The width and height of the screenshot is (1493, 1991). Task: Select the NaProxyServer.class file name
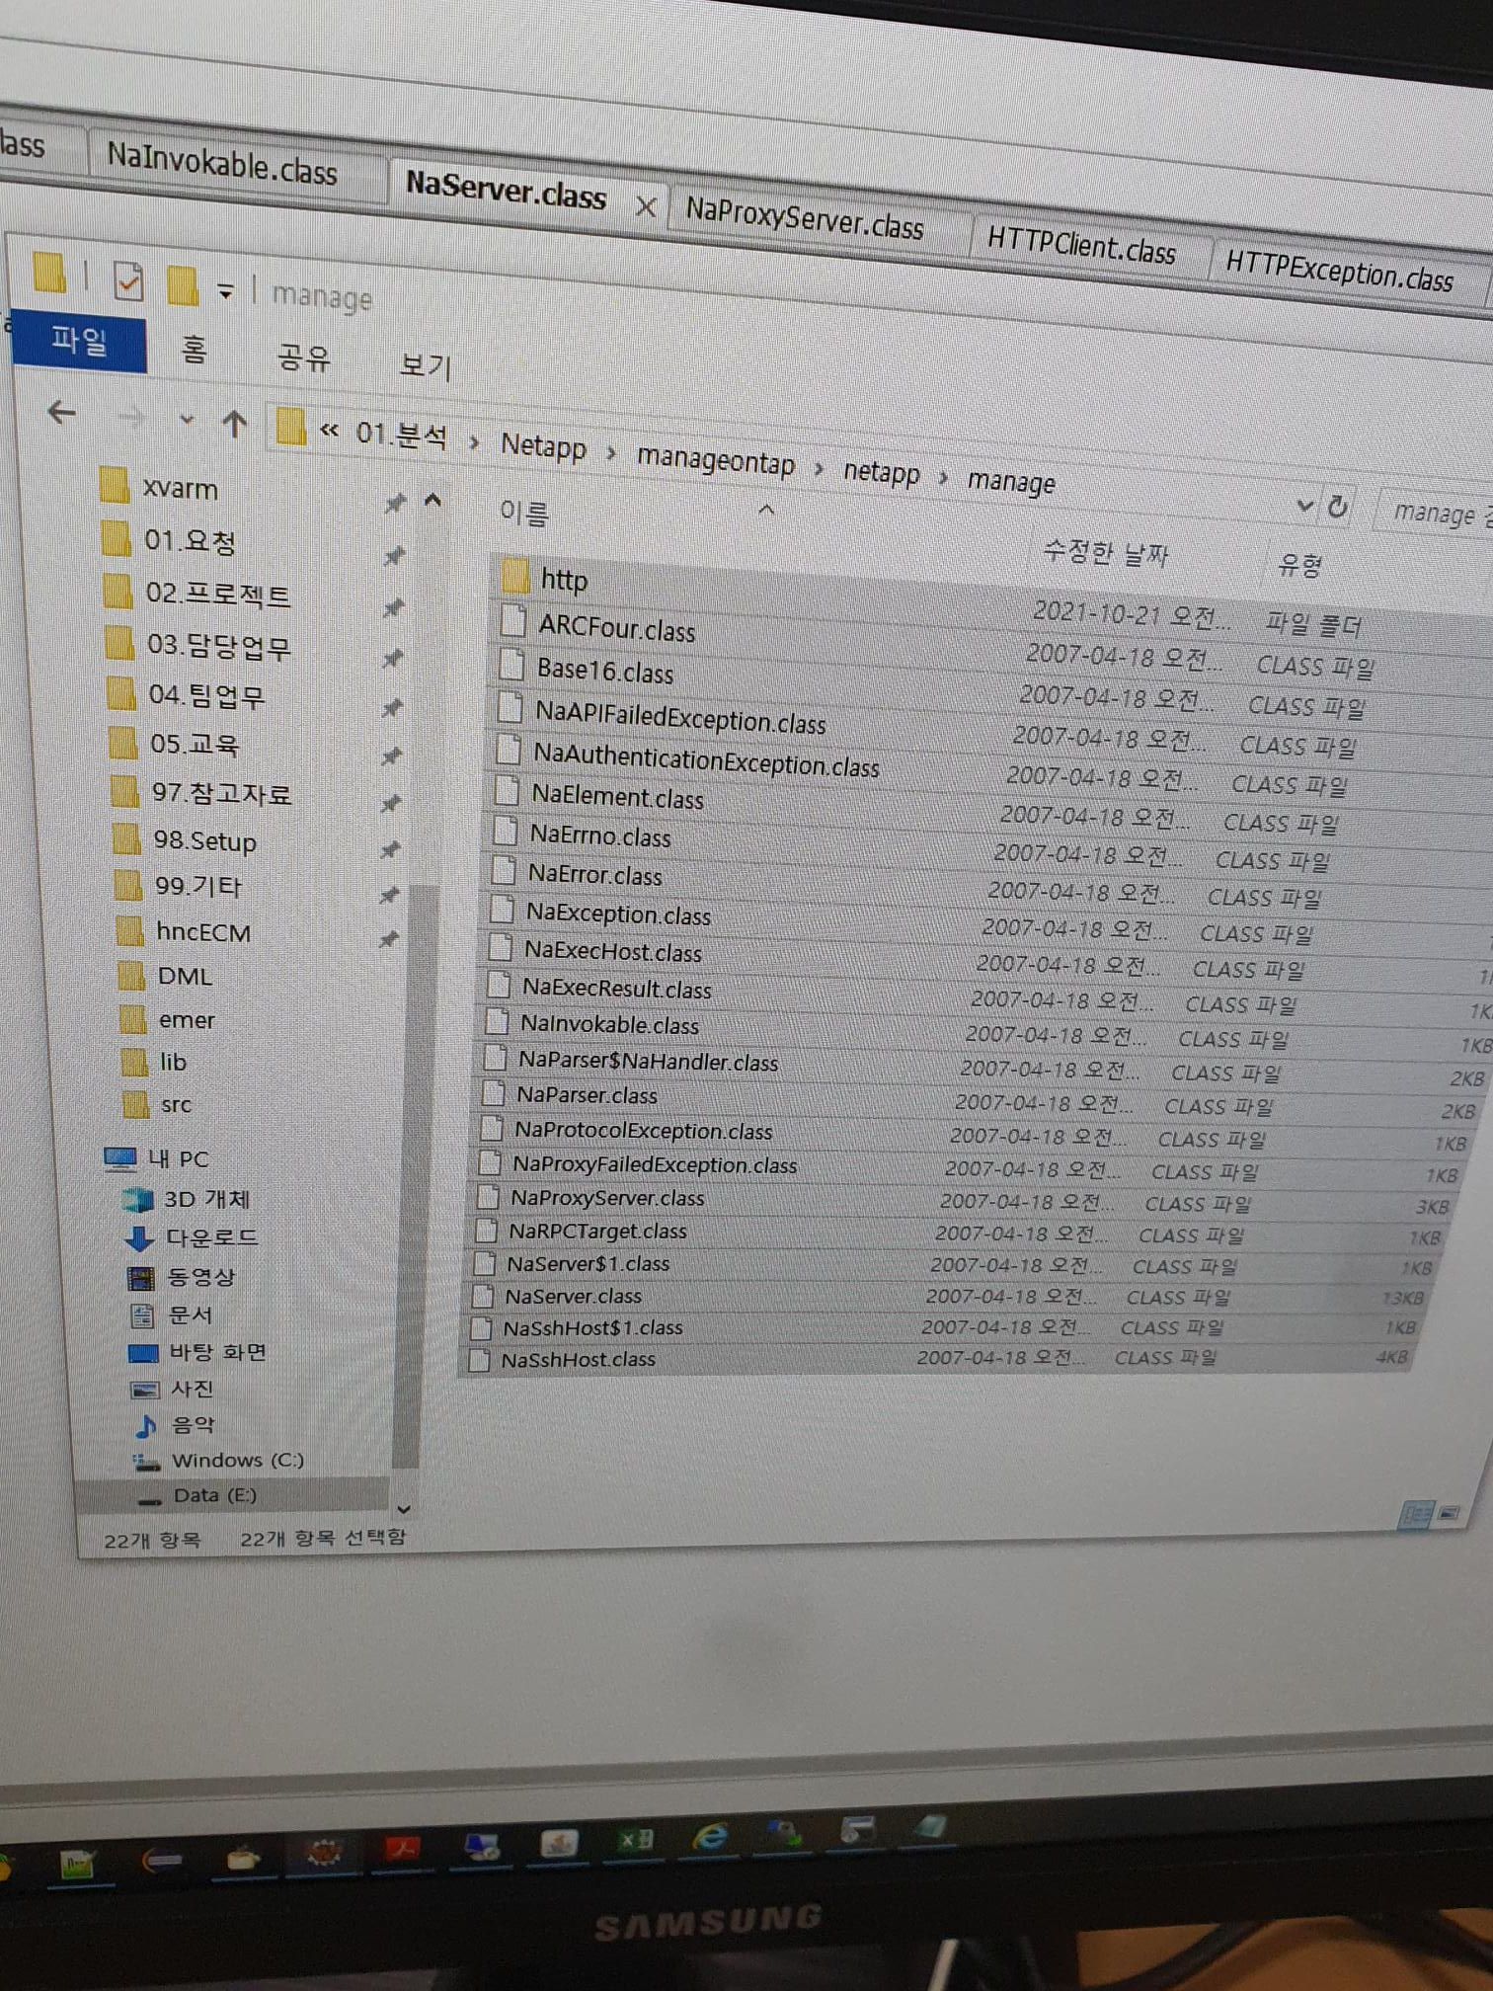click(x=607, y=1198)
